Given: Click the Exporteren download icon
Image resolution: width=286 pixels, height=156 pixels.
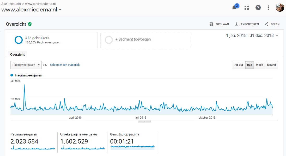Looking at the screenshot, I should (236, 24).
